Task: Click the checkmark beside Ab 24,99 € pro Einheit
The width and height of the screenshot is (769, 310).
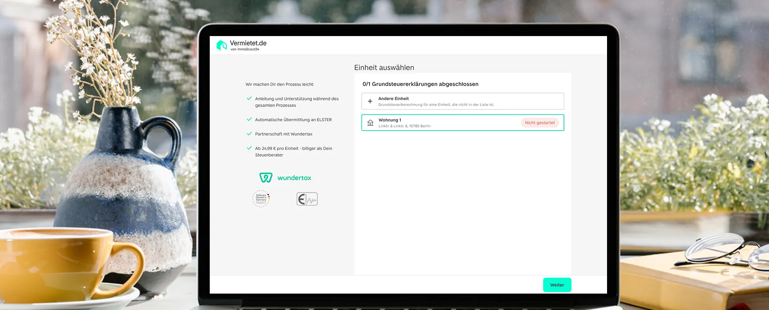Action: point(249,148)
